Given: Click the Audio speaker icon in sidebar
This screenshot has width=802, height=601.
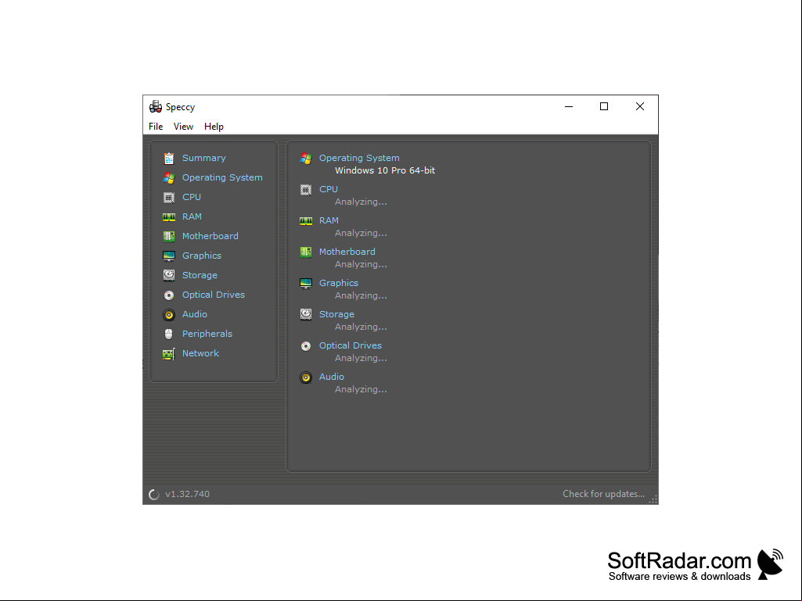Looking at the screenshot, I should point(169,314).
